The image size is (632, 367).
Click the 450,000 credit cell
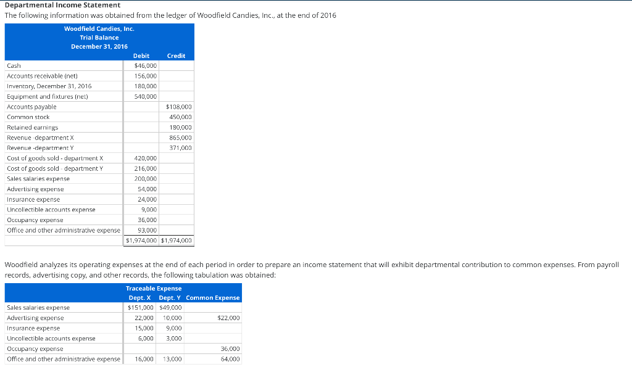point(181,117)
